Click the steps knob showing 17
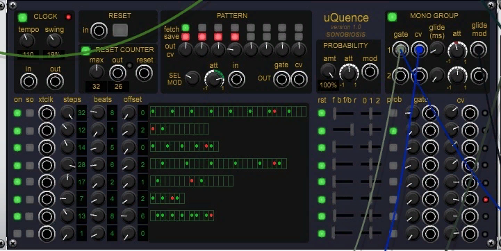This screenshot has width=501, height=251. [67, 182]
